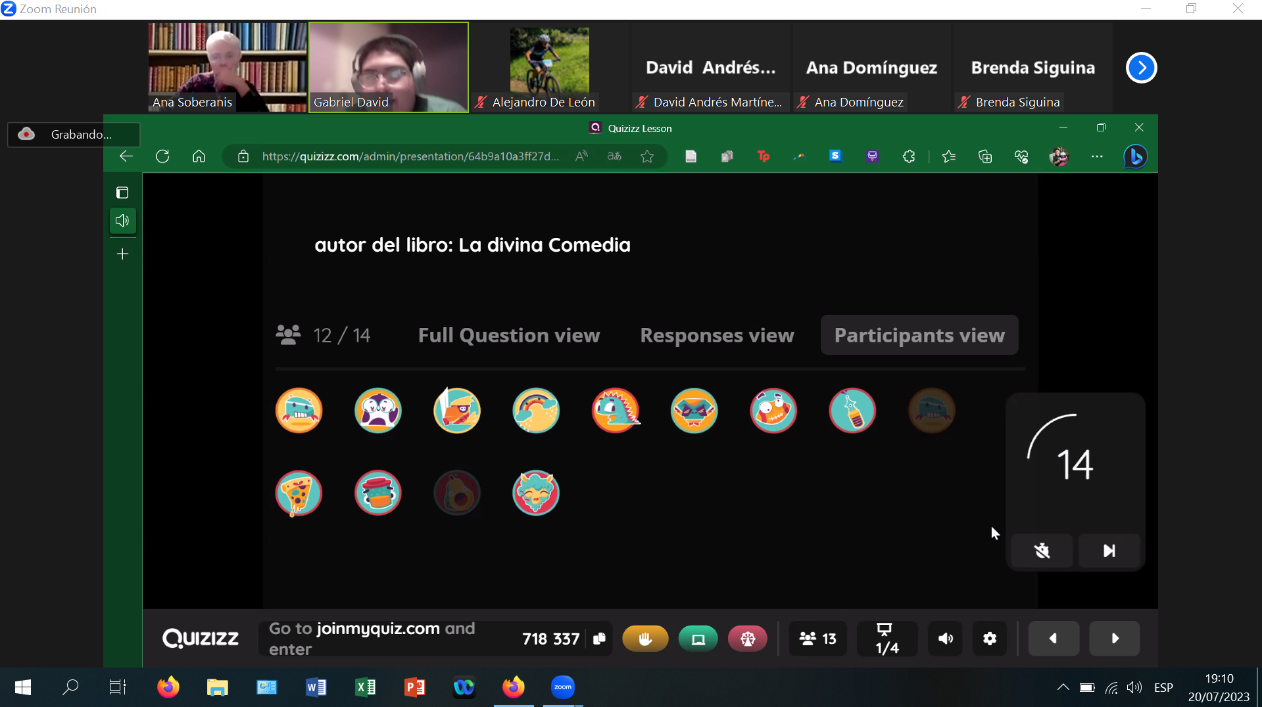
Task: Click the quizizz.com address bar
Action: pyautogui.click(x=410, y=156)
